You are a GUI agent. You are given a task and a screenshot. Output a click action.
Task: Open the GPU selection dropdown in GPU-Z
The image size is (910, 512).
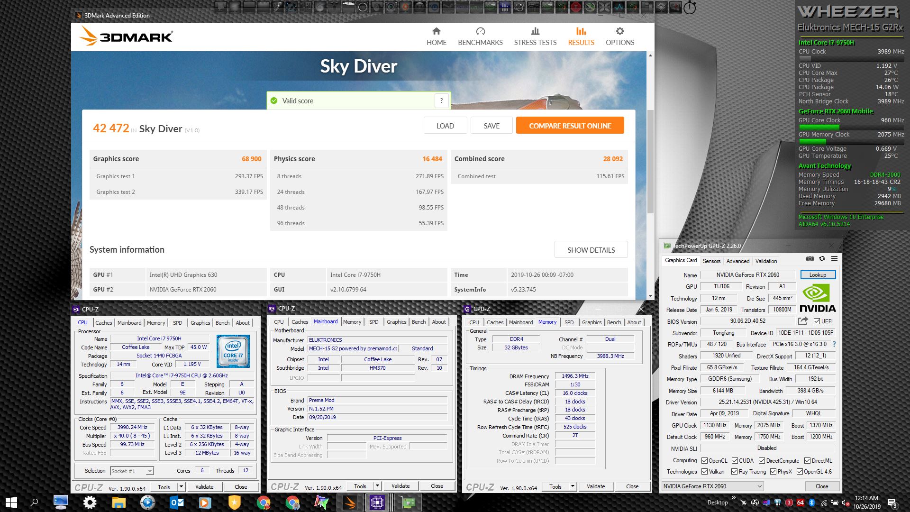pyautogui.click(x=759, y=486)
